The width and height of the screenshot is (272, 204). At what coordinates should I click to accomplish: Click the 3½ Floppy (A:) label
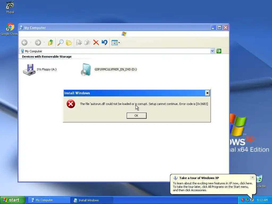click(x=47, y=69)
